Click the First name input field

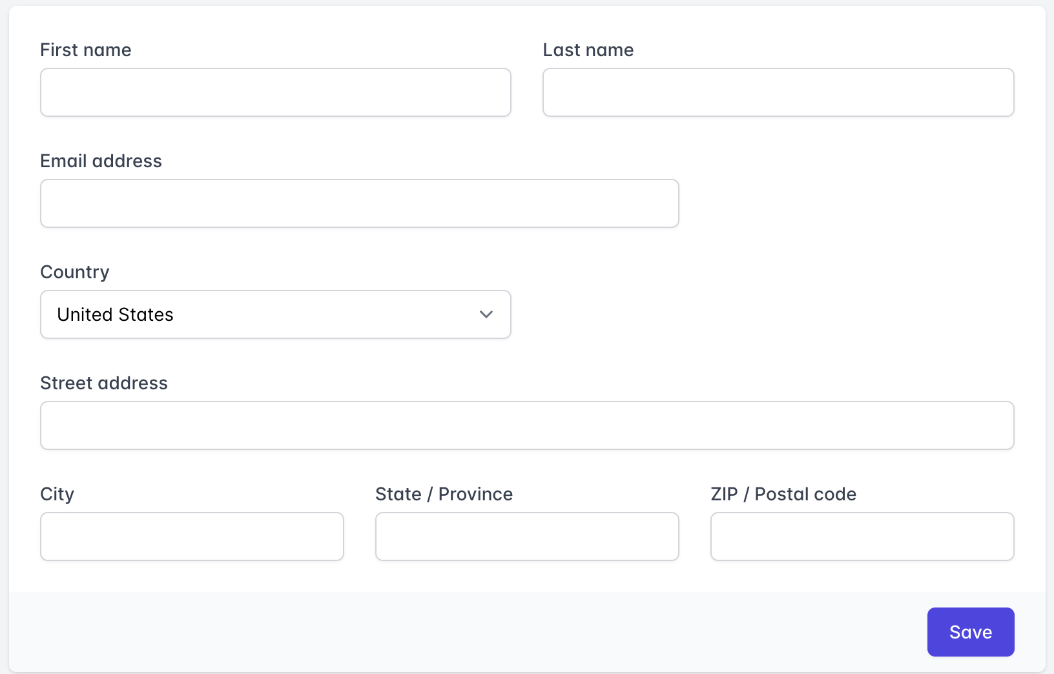[275, 92]
